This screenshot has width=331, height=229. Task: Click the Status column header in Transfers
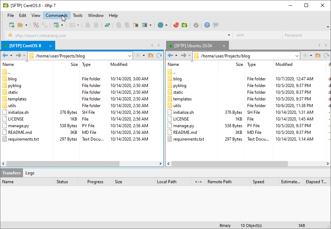click(66, 182)
